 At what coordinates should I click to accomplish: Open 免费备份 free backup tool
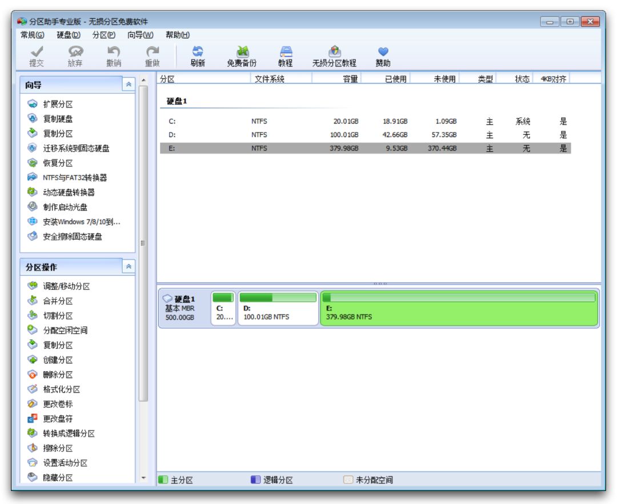242,52
